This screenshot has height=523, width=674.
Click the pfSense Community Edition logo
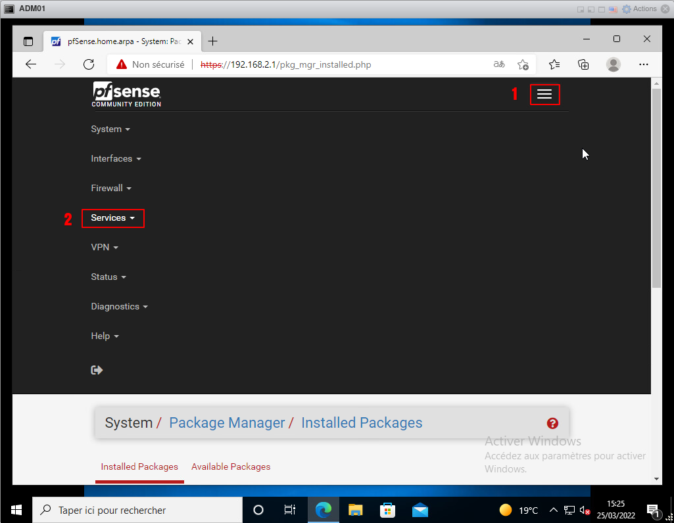pos(126,95)
